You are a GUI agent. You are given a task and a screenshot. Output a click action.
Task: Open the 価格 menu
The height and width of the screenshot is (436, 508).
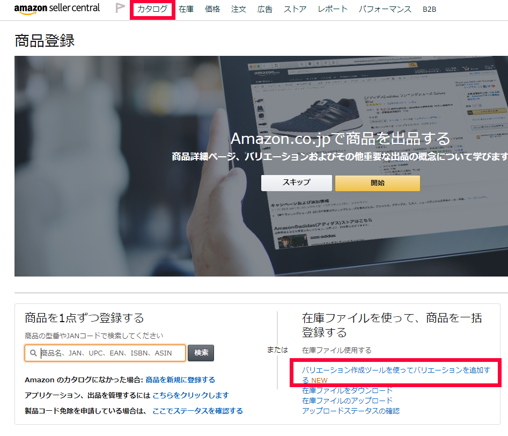click(x=212, y=9)
